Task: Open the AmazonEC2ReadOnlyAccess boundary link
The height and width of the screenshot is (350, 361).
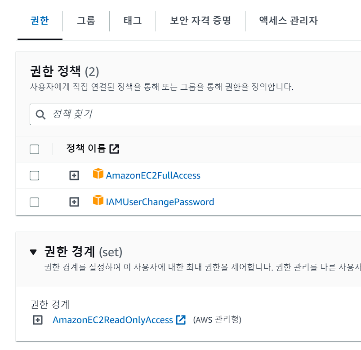Action: [113, 320]
